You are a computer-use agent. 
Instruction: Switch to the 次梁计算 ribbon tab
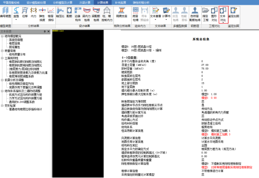click(85, 2)
